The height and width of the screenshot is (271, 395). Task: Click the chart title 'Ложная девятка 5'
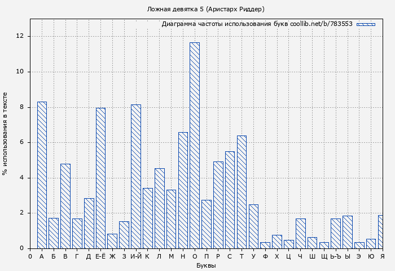(x=205, y=9)
